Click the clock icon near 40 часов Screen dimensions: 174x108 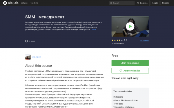(26, 41)
